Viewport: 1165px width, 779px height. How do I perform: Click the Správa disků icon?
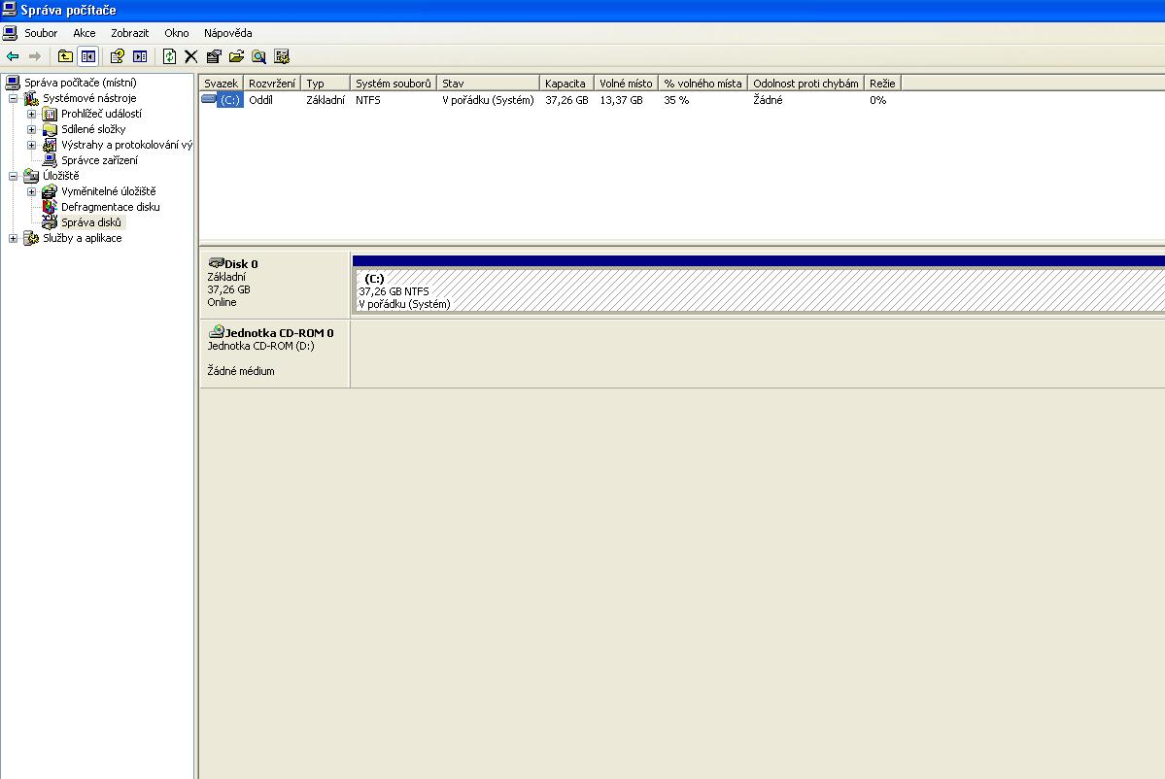[50, 222]
